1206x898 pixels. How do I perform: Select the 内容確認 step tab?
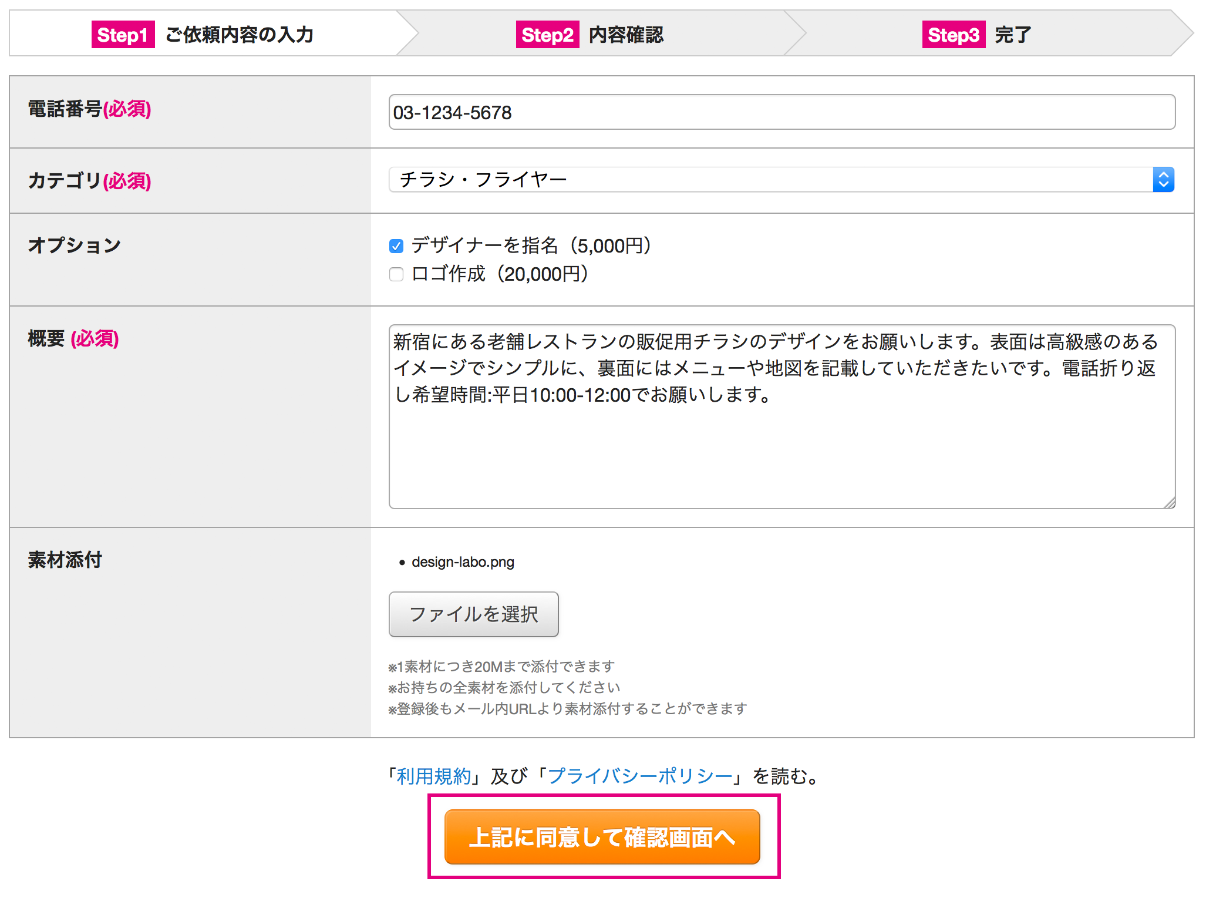(x=626, y=35)
